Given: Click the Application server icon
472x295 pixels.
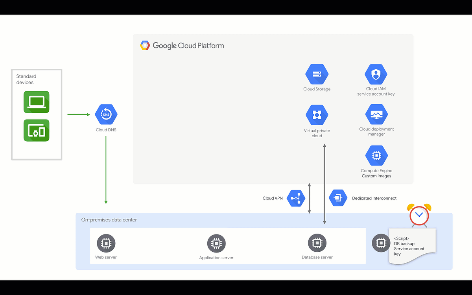Looking at the screenshot, I should (x=216, y=243).
